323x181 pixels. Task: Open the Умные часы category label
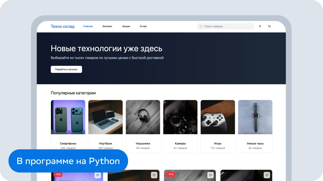pyautogui.click(x=255, y=143)
